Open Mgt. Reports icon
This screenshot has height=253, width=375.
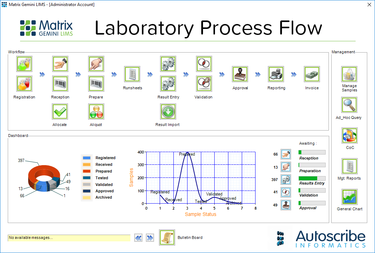click(349, 166)
